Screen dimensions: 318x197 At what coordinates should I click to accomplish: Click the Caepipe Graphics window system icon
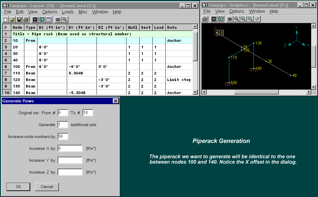click(204, 5)
